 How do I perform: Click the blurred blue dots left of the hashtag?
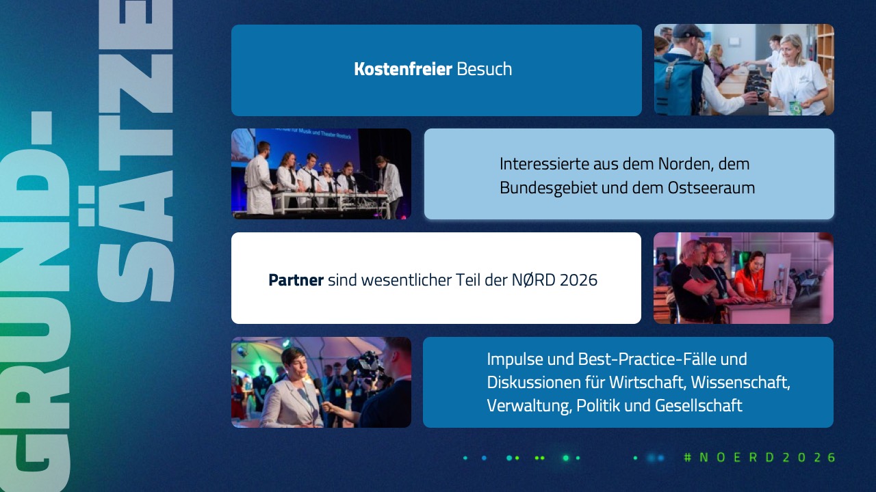tap(656, 458)
